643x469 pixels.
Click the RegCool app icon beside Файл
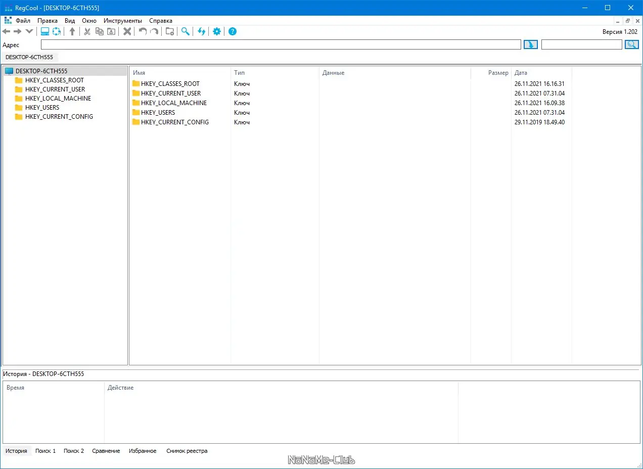click(x=8, y=21)
